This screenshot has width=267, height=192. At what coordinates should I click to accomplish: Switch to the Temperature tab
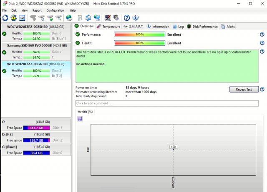tap(108, 26)
